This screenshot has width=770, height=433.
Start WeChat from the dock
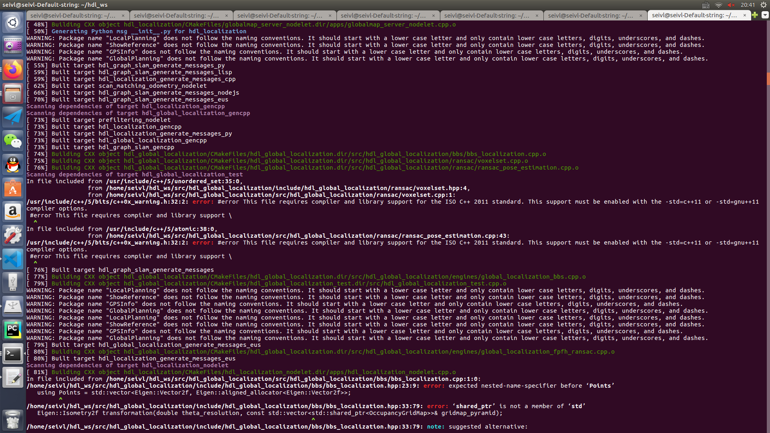tap(13, 140)
